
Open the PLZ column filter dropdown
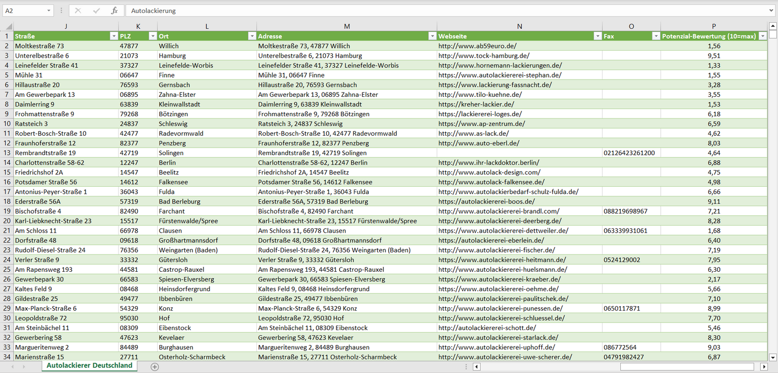(151, 36)
